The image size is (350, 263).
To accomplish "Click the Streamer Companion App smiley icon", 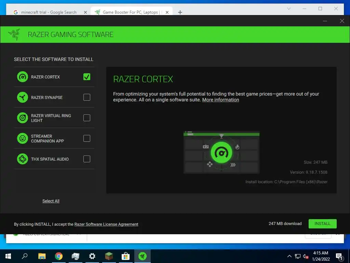I will 23,138.
